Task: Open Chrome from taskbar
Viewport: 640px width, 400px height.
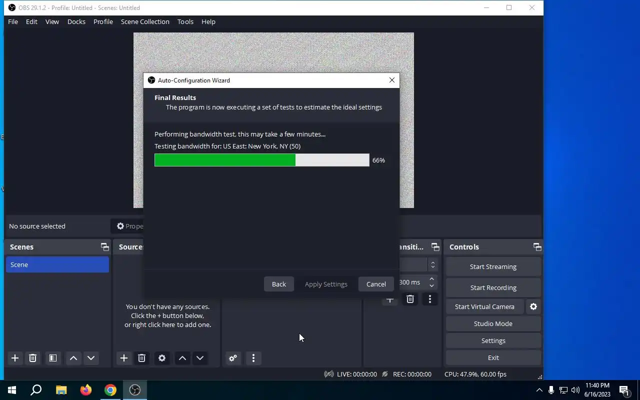Action: click(x=110, y=390)
